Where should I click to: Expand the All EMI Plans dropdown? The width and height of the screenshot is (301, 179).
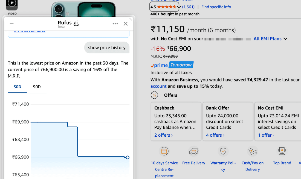[270, 39]
